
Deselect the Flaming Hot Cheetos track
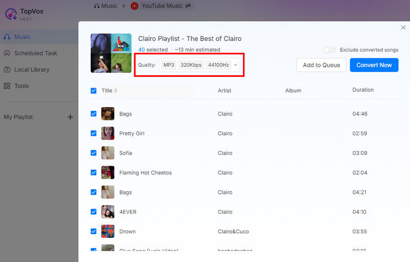pos(93,173)
